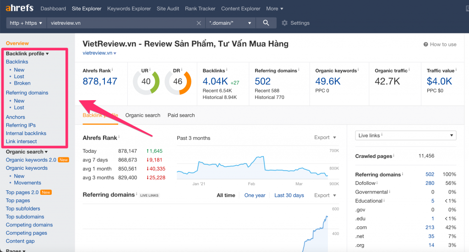Open Broken backlinks report
Image resolution: width=469 pixels, height=252 pixels.
point(22,83)
